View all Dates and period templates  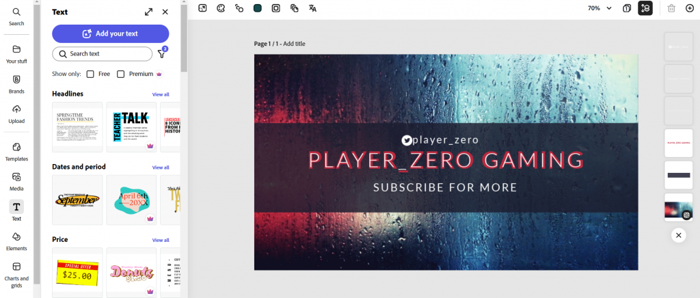tap(161, 167)
